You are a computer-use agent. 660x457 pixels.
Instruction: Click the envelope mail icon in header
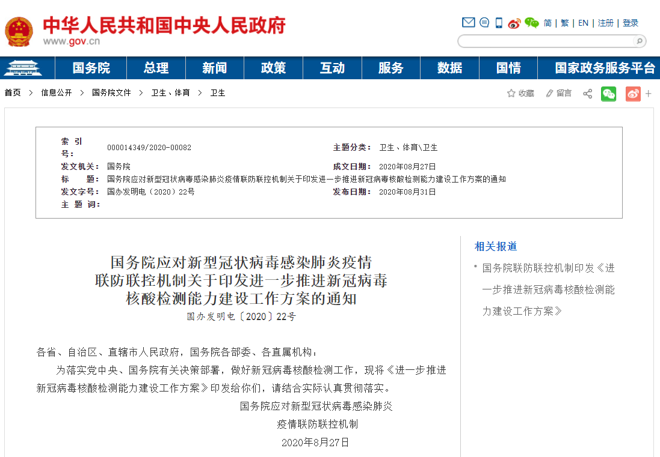click(x=468, y=23)
